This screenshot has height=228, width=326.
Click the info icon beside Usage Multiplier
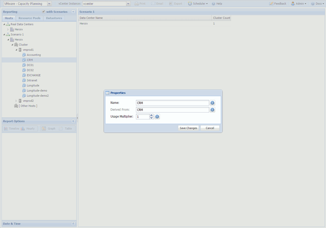point(157,117)
